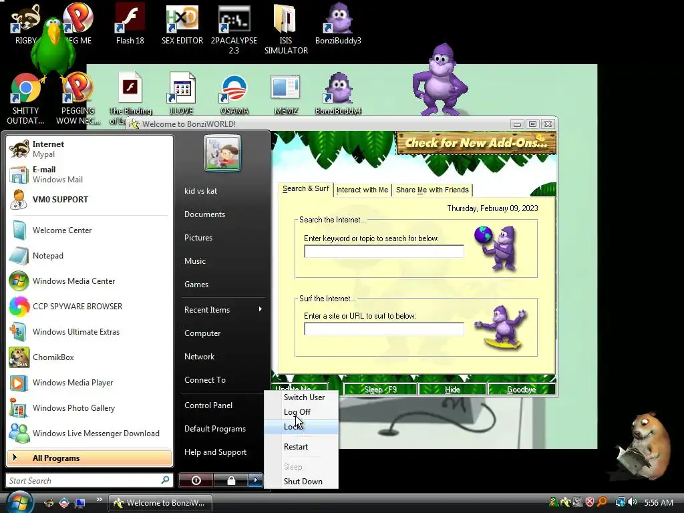Viewport: 684px width, 513px height.
Task: Click Hide button in BonziWORLD
Action: coord(452,389)
